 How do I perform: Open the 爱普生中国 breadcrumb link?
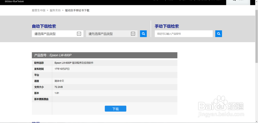(38, 10)
